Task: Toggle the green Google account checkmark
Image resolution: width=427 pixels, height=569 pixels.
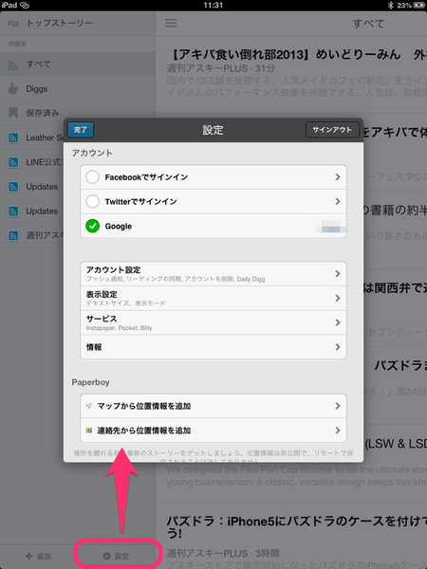Action: [93, 226]
